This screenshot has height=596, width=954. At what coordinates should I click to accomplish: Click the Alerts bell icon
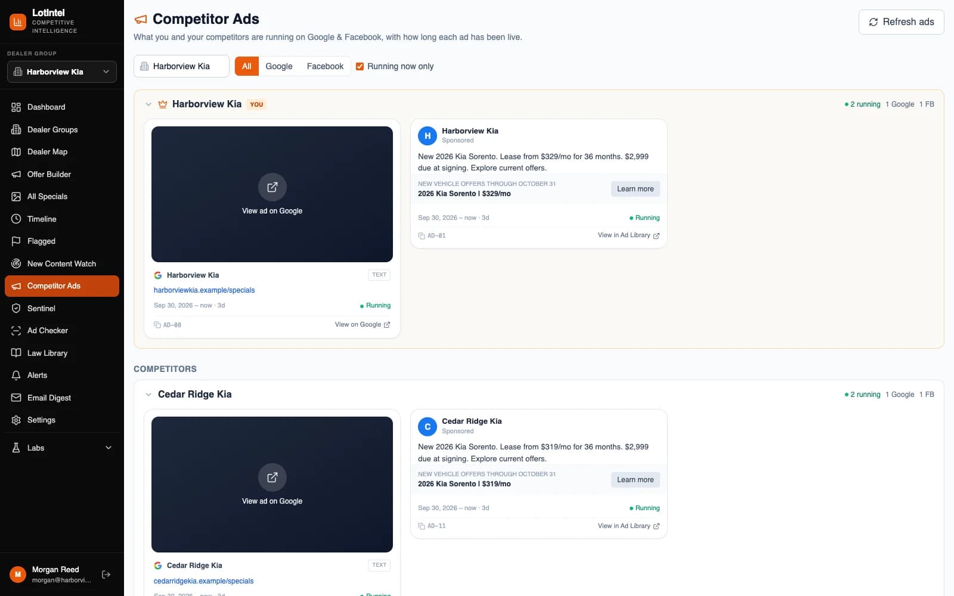[16, 375]
